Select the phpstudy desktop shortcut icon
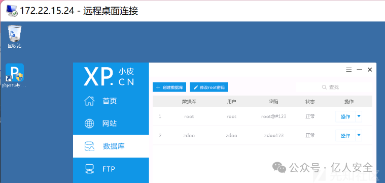 pyautogui.click(x=15, y=75)
